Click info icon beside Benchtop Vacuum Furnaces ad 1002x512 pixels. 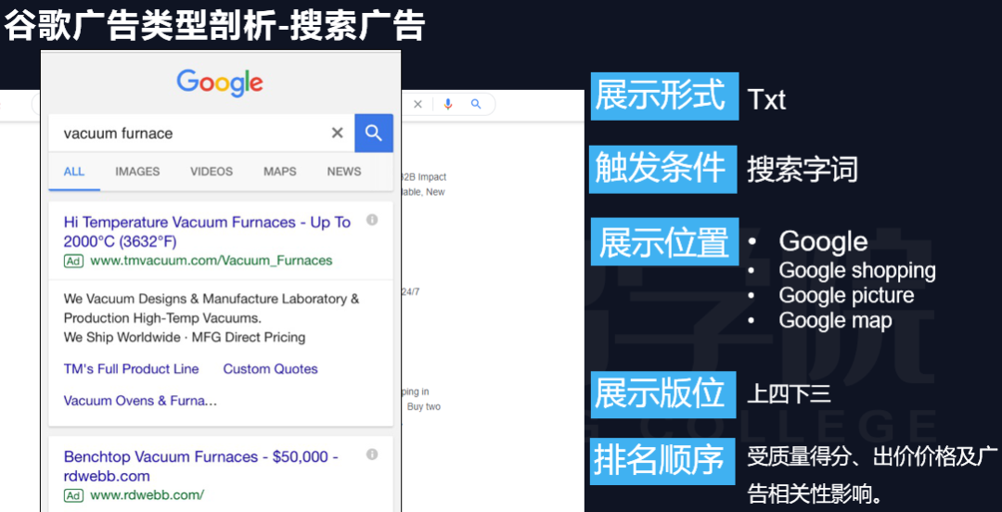[372, 454]
